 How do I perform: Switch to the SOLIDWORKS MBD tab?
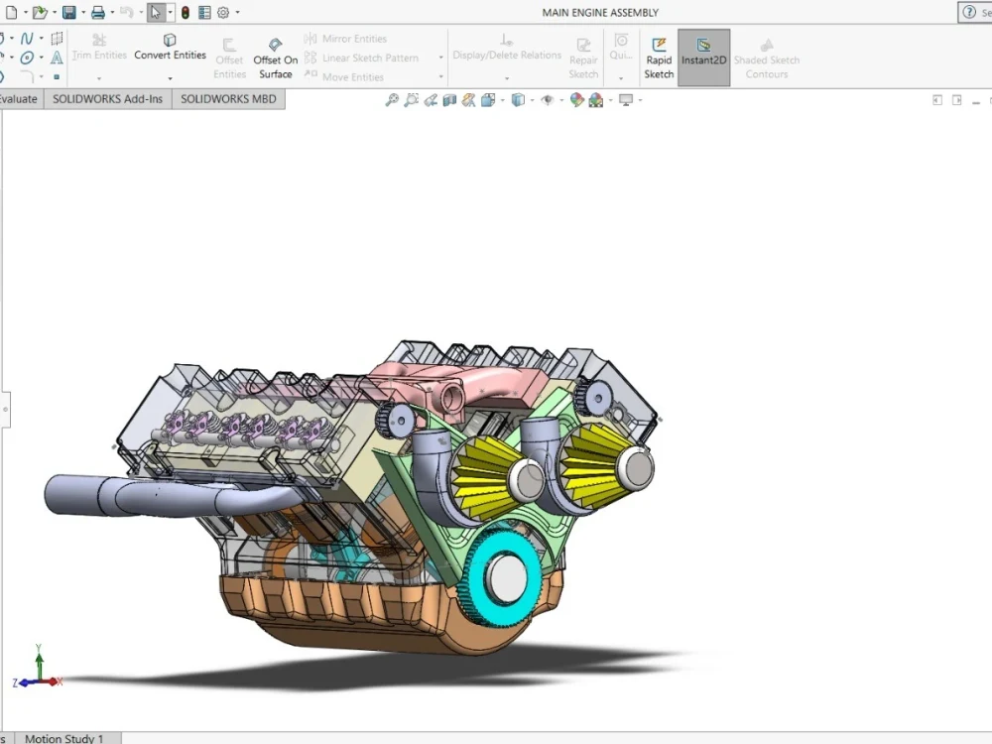click(228, 99)
